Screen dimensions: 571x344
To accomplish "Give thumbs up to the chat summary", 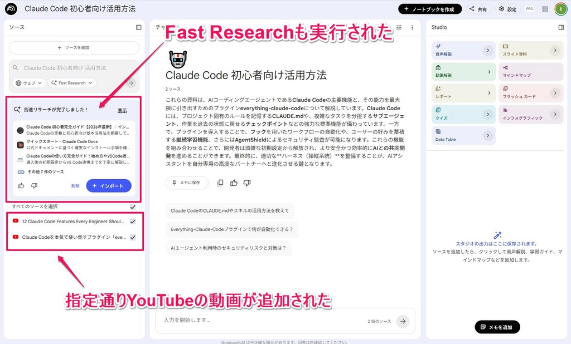I will (234, 183).
